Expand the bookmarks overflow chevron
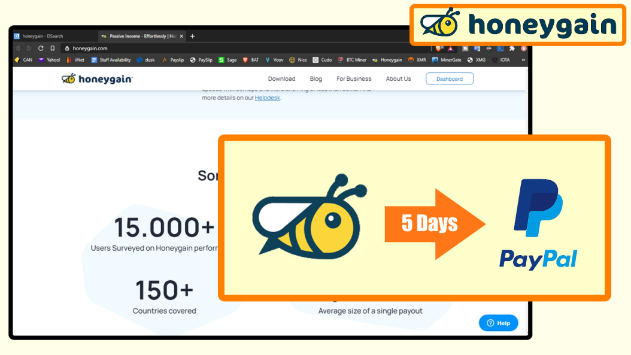631x355 pixels. tap(523, 60)
